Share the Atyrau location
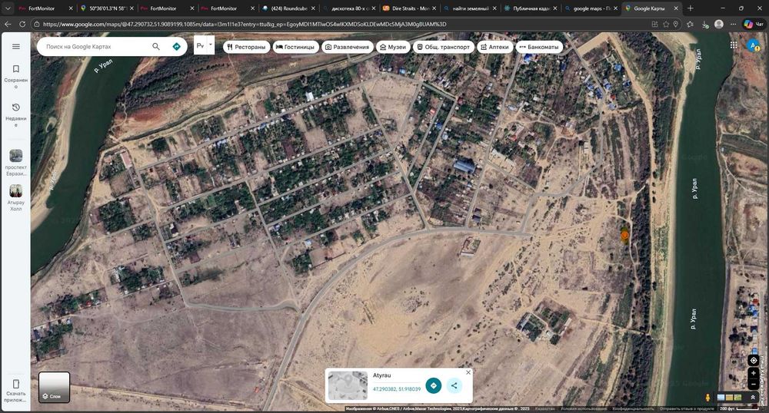 [454, 385]
